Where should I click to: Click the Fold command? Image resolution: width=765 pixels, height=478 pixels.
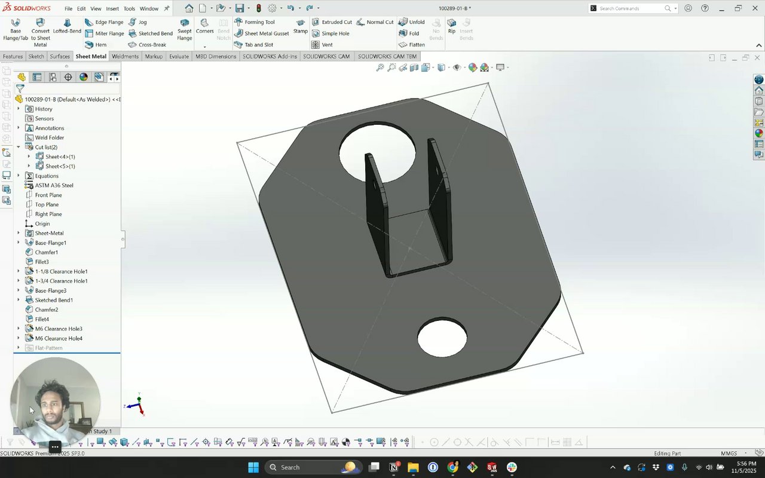(409, 33)
